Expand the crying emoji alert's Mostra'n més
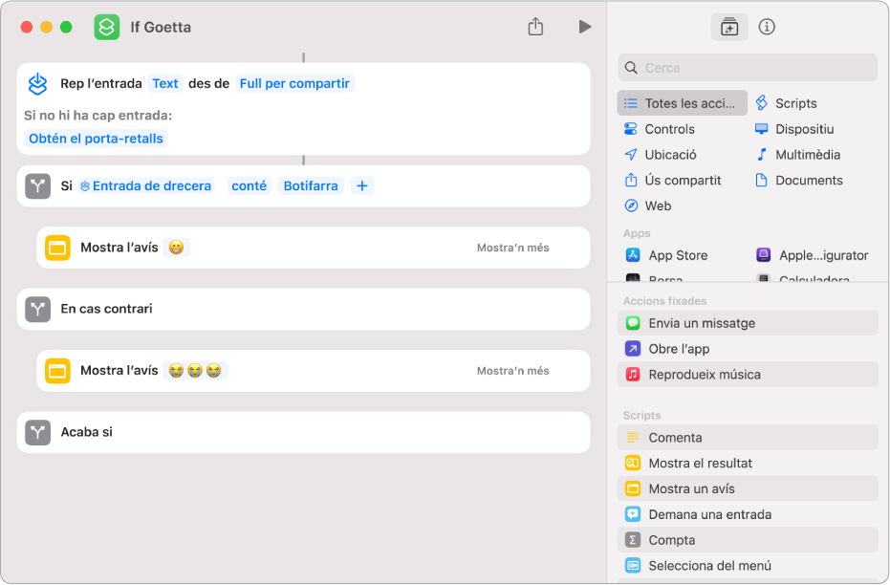Viewport: 890px width, 585px height. [x=512, y=371]
